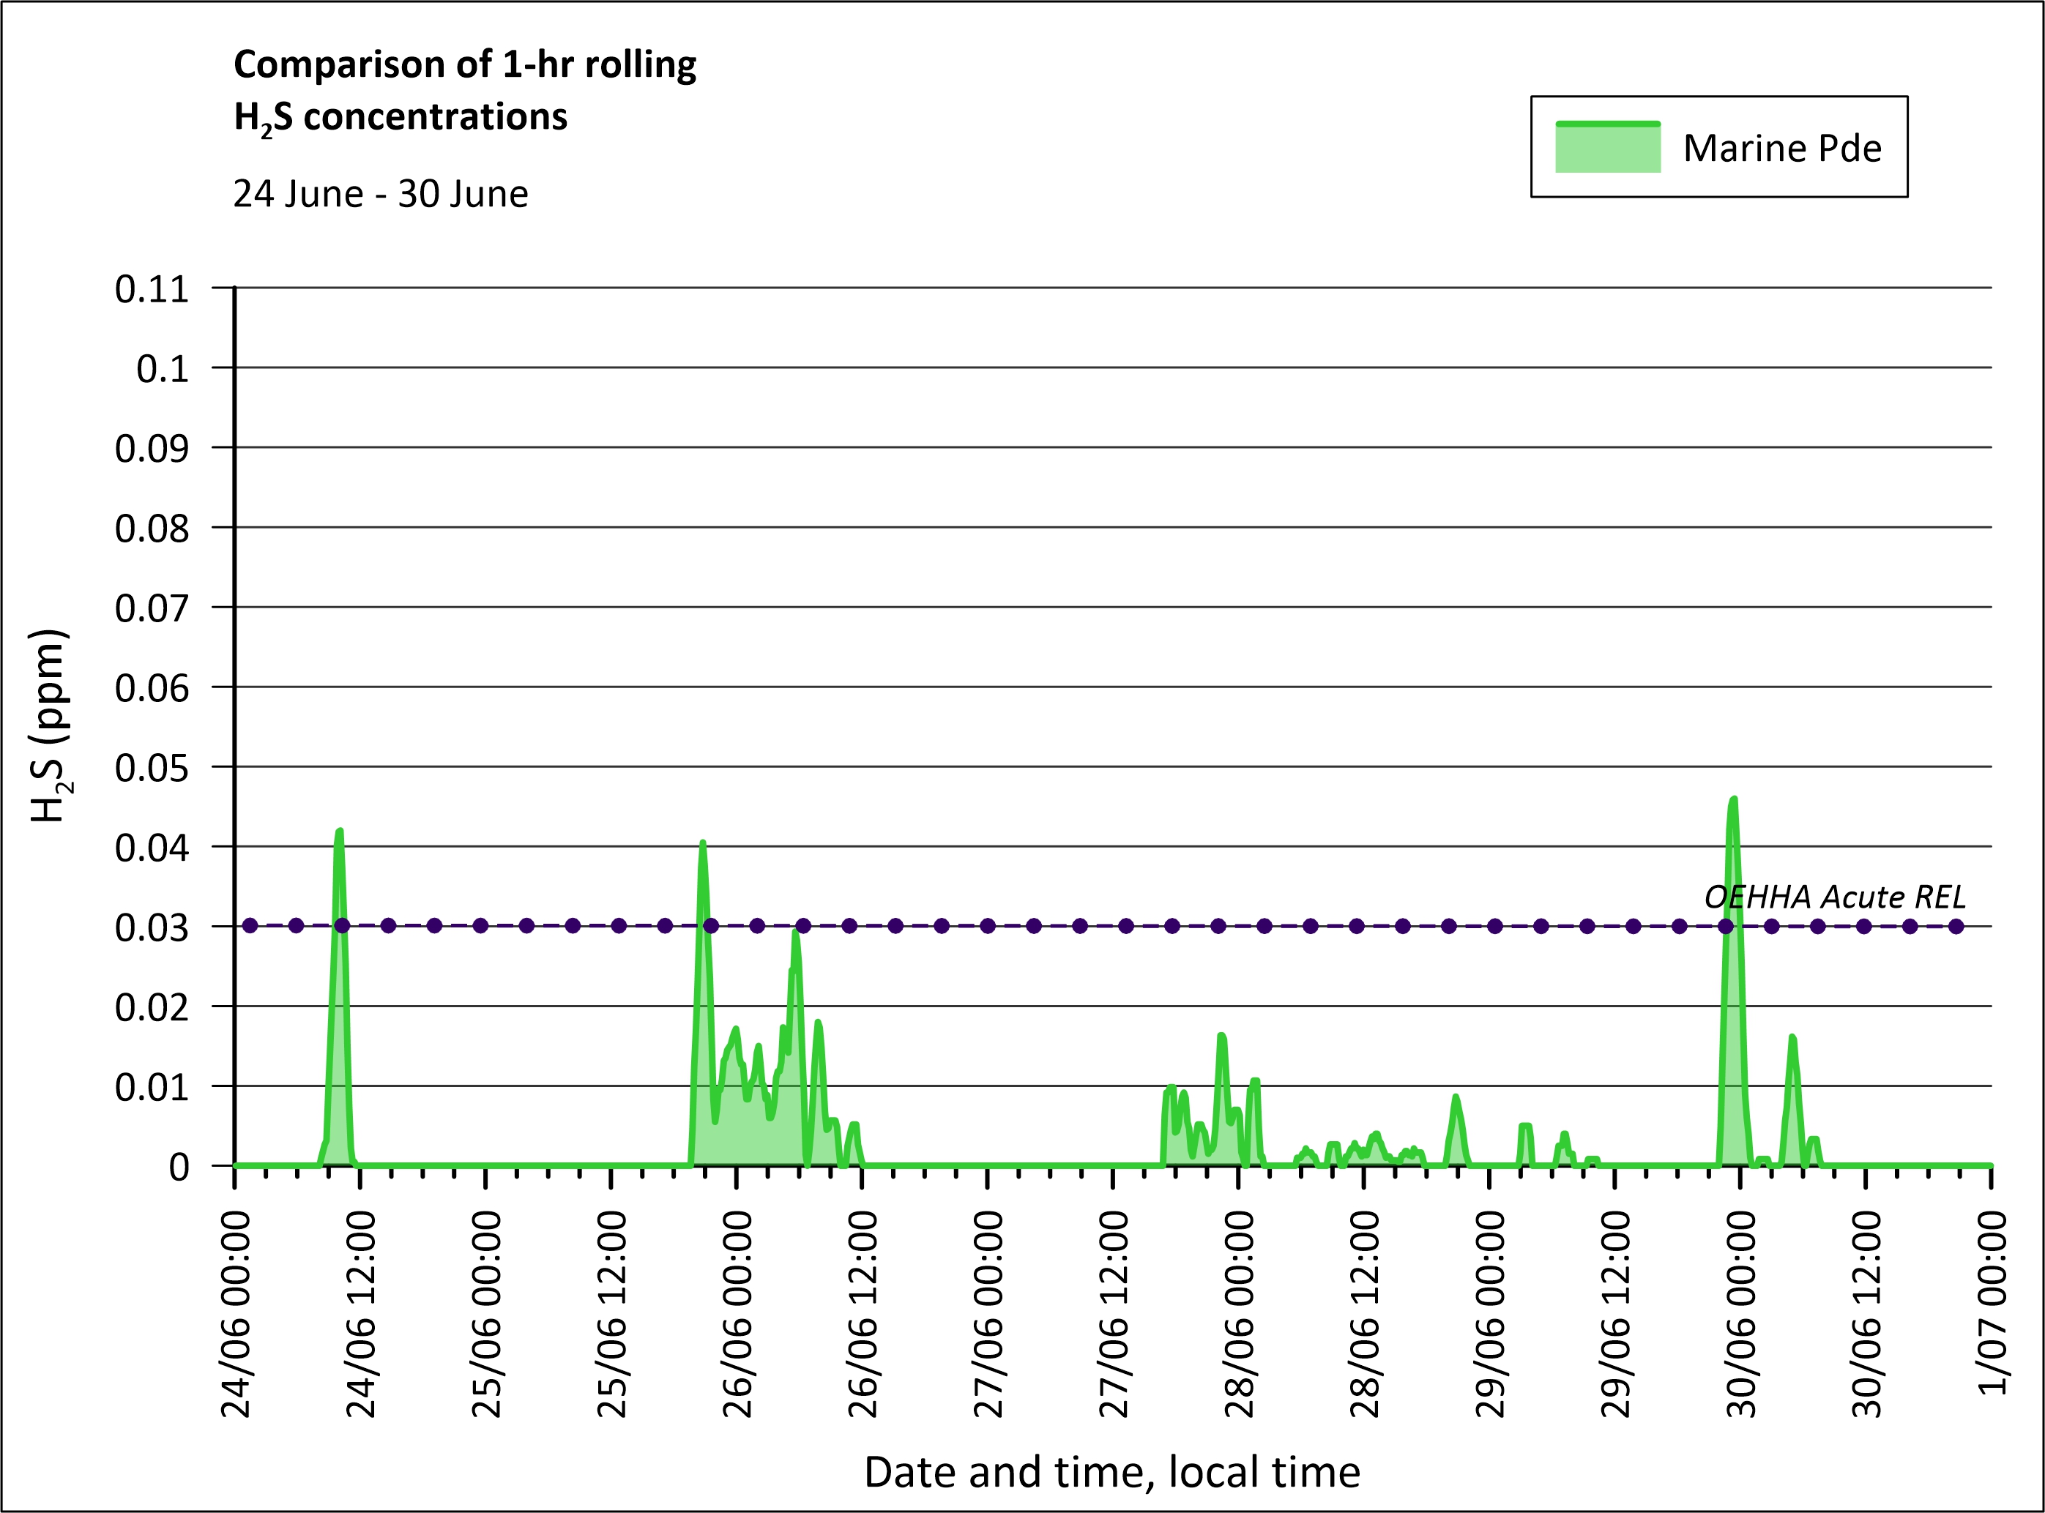The width and height of the screenshot is (2045, 1513).
Task: Click the Marine Pde legend green swatch
Action: coord(1608,147)
